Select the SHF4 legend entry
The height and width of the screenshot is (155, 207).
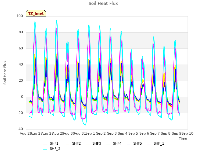[114, 143]
